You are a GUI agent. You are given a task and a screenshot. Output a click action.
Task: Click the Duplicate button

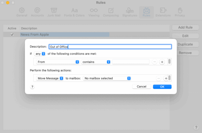186,44
